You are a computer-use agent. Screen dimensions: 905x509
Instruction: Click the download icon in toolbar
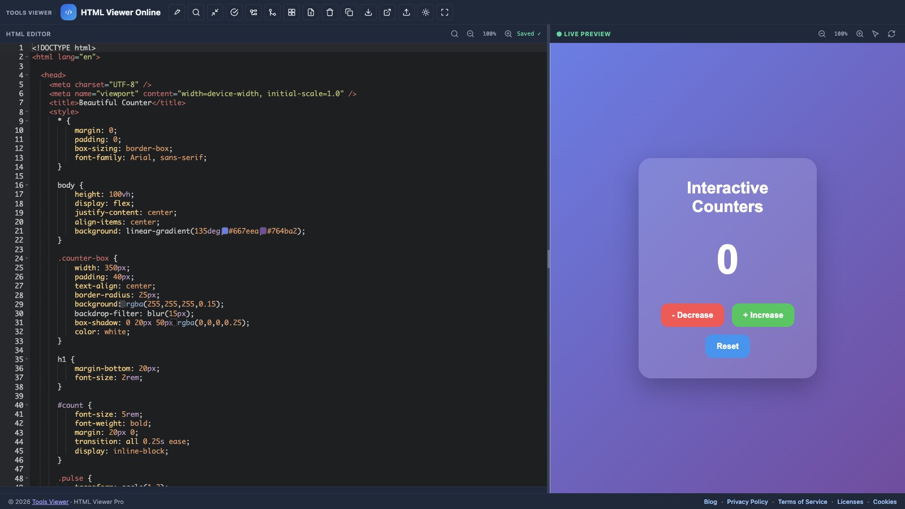pos(368,12)
